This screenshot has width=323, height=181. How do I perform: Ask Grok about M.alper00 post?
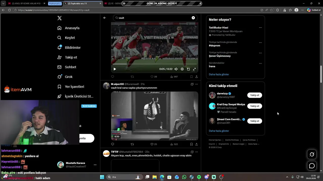pos(192,84)
